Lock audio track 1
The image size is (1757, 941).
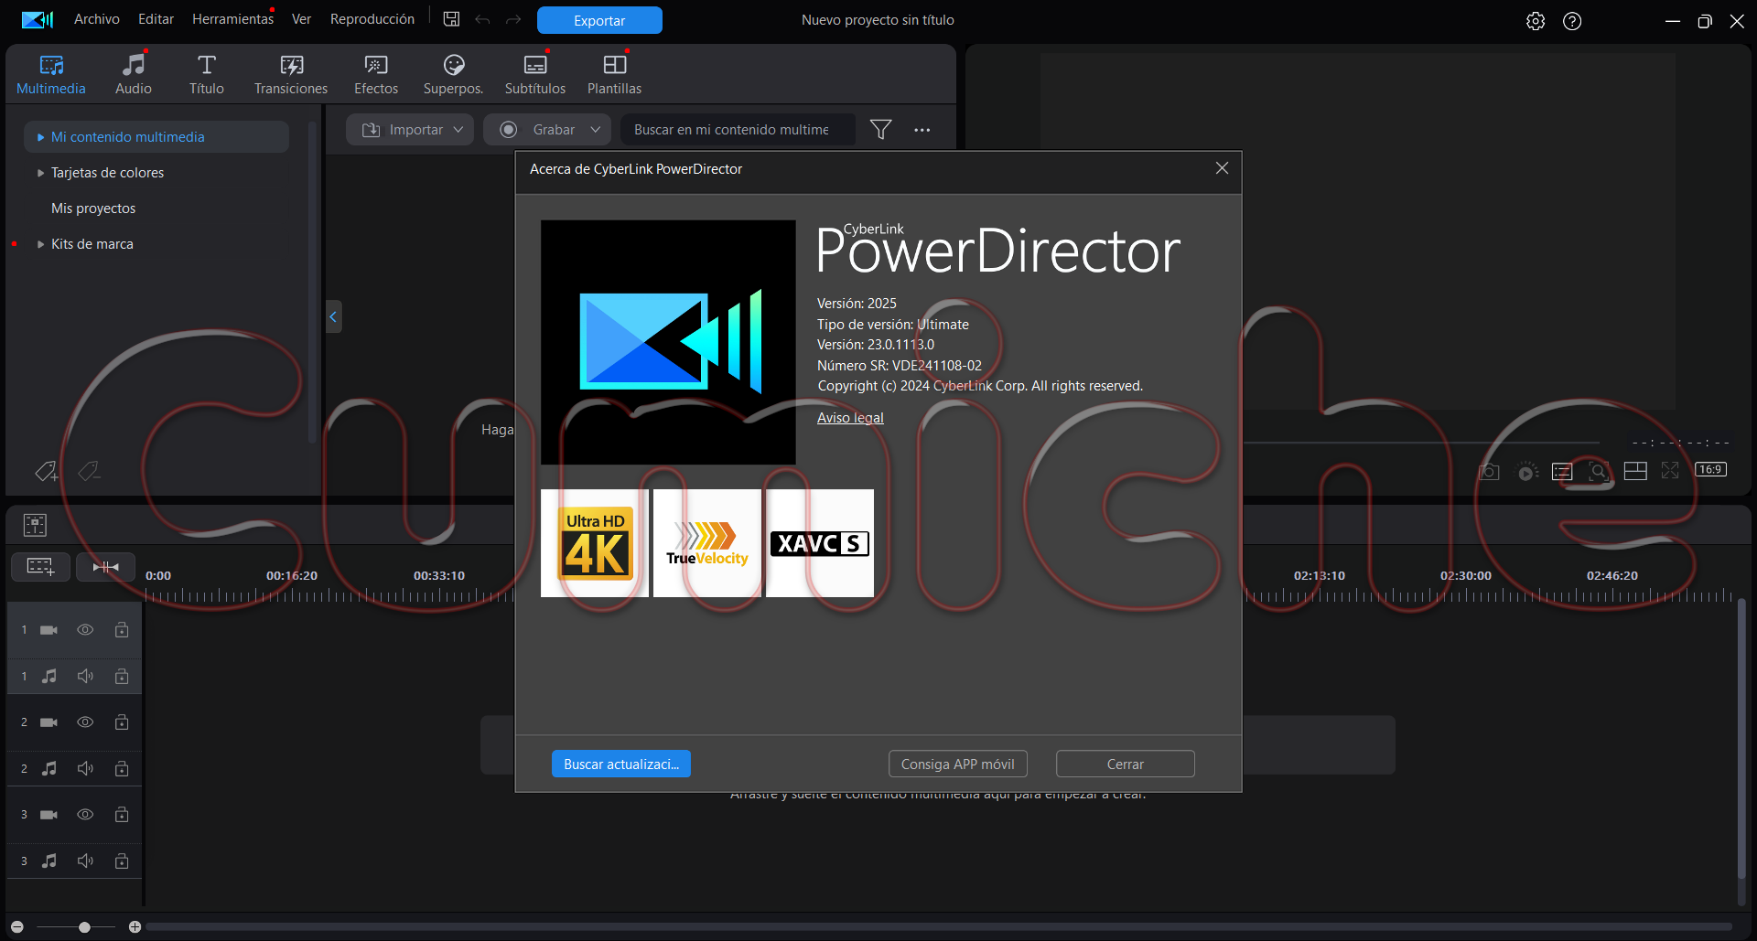coord(122,677)
